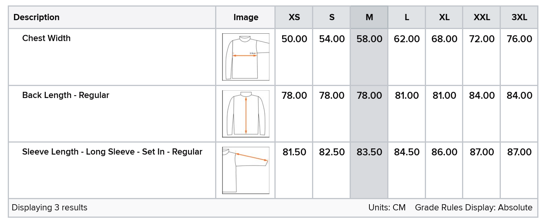Open the Sleeve Length diagram thumbnail
The height and width of the screenshot is (222, 545).
pyautogui.click(x=246, y=170)
